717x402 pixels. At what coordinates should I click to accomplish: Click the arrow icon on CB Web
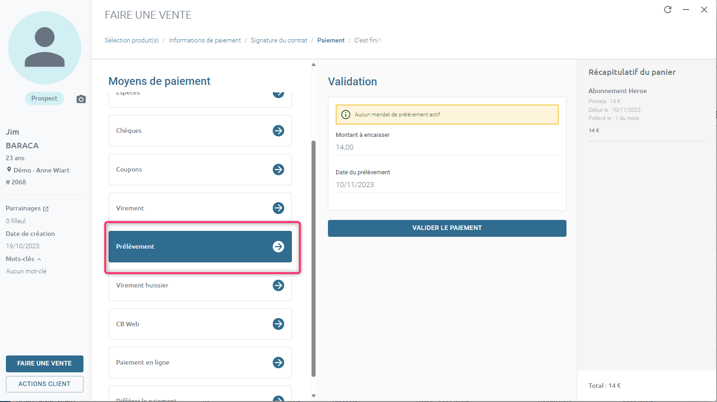click(x=278, y=324)
